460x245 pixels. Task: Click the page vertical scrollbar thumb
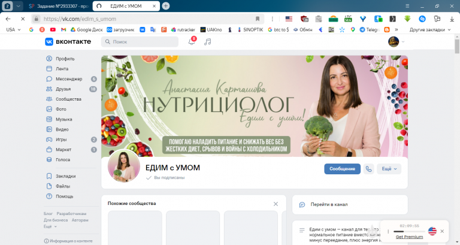tap(457, 46)
